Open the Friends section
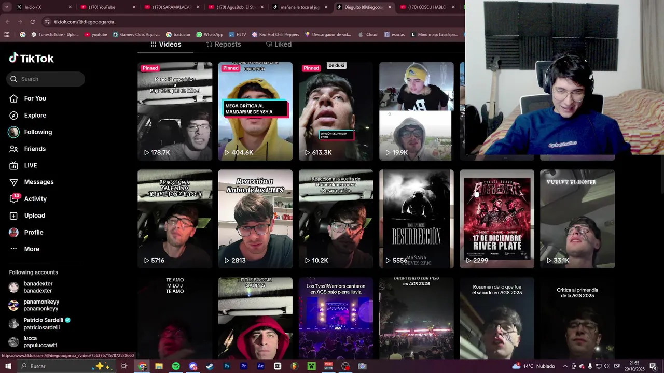The width and height of the screenshot is (664, 373). pos(35,149)
